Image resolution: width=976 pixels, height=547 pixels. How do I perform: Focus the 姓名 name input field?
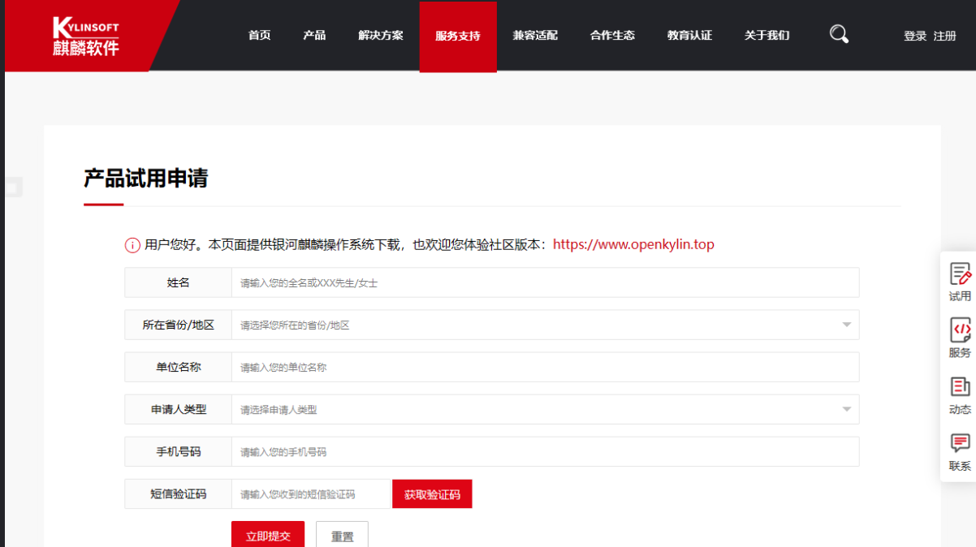544,283
